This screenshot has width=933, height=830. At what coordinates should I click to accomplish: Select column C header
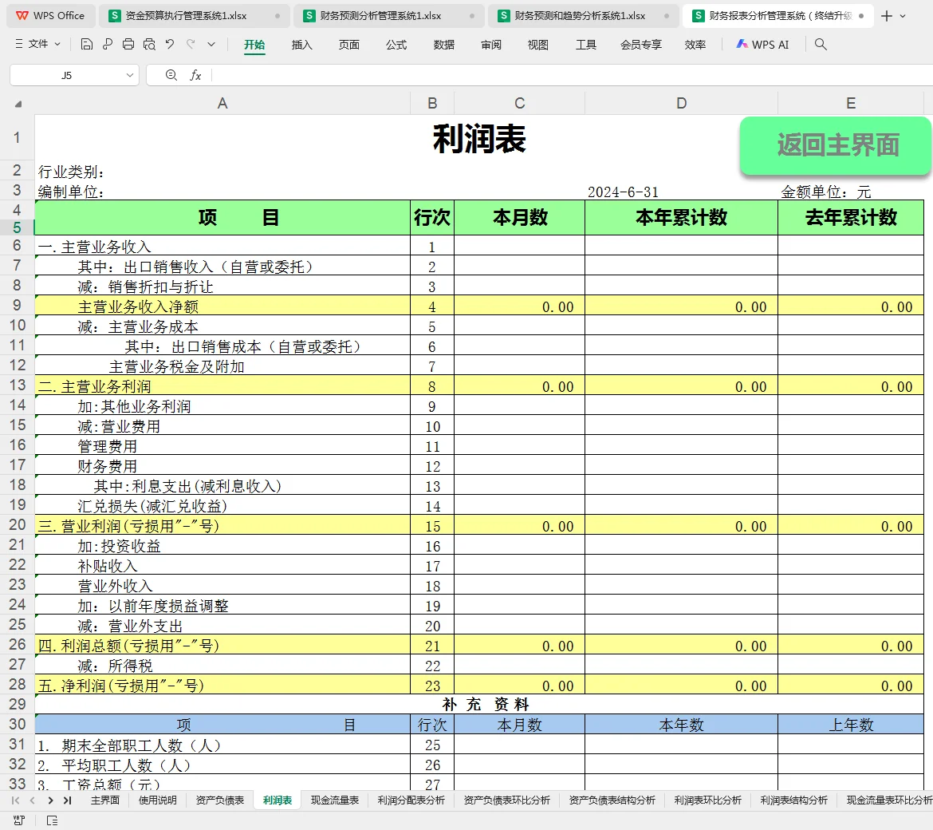click(x=519, y=104)
